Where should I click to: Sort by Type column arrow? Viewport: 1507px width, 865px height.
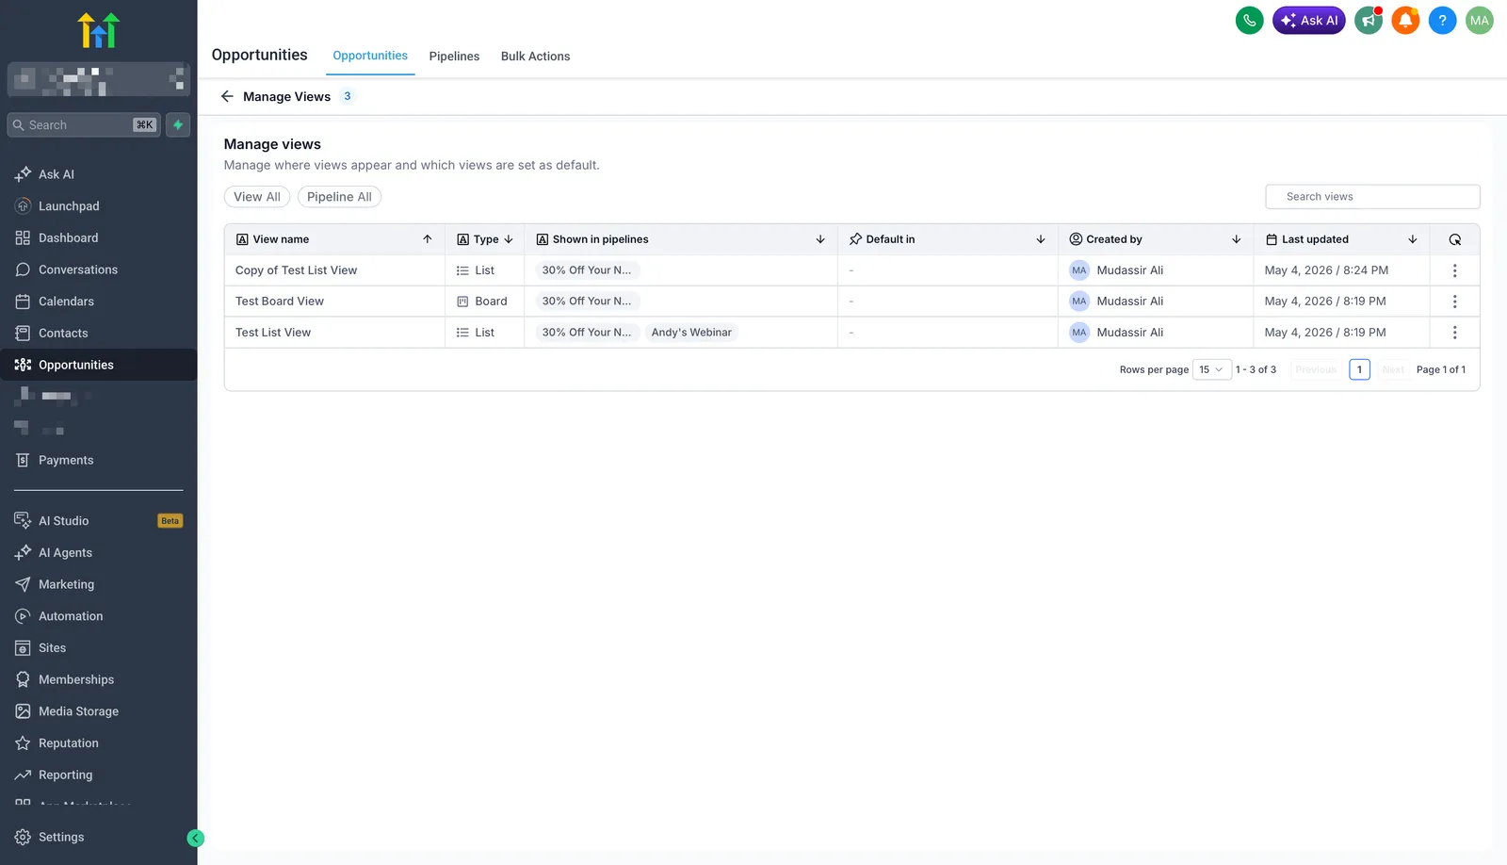coord(509,239)
